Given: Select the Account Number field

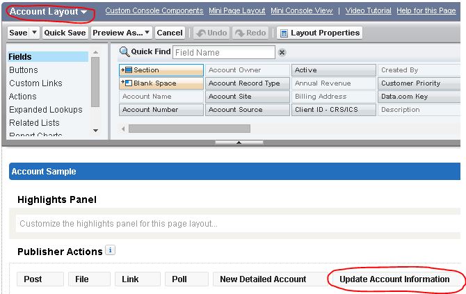Looking at the screenshot, I should tap(161, 110).
